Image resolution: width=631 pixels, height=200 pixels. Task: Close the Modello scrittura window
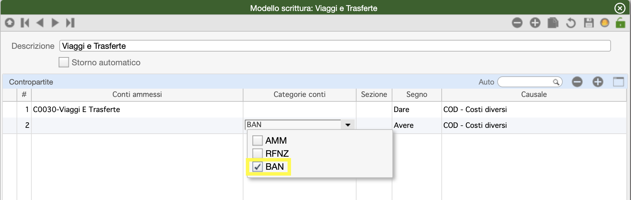[620, 8]
